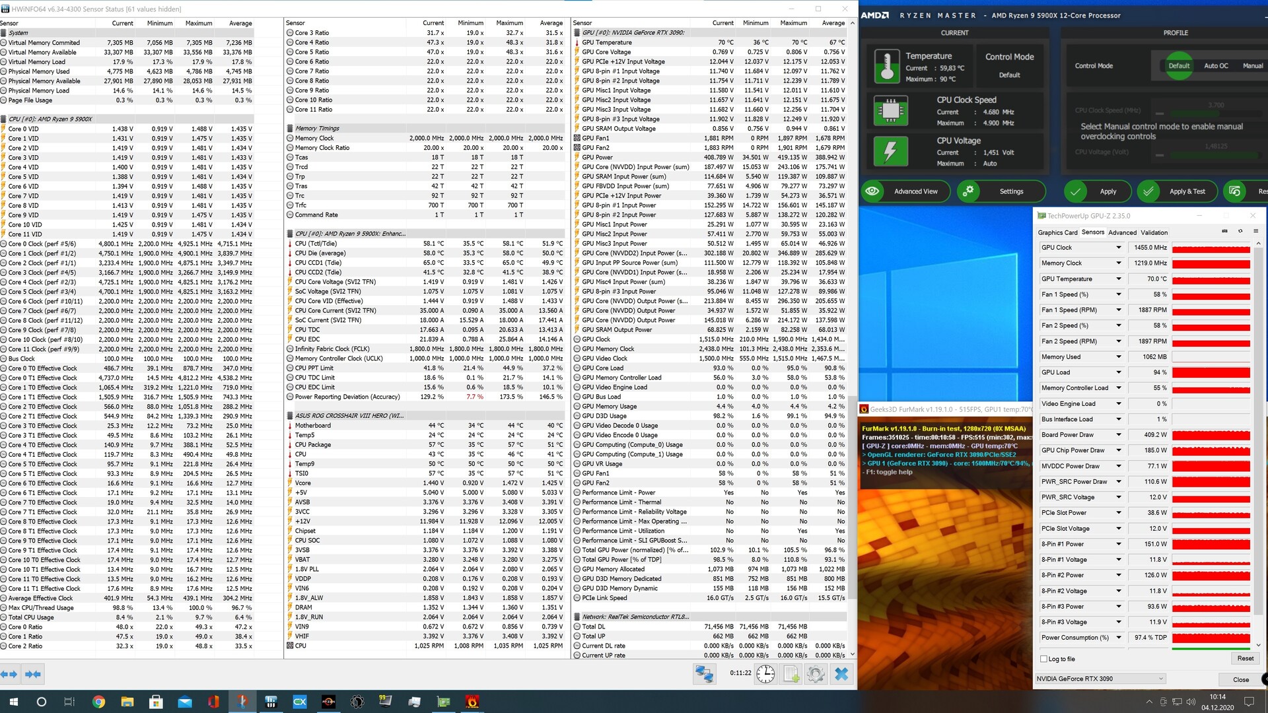Switch to the Graphics Card tab
Screen dimensions: 1268x713
[x=1057, y=232]
